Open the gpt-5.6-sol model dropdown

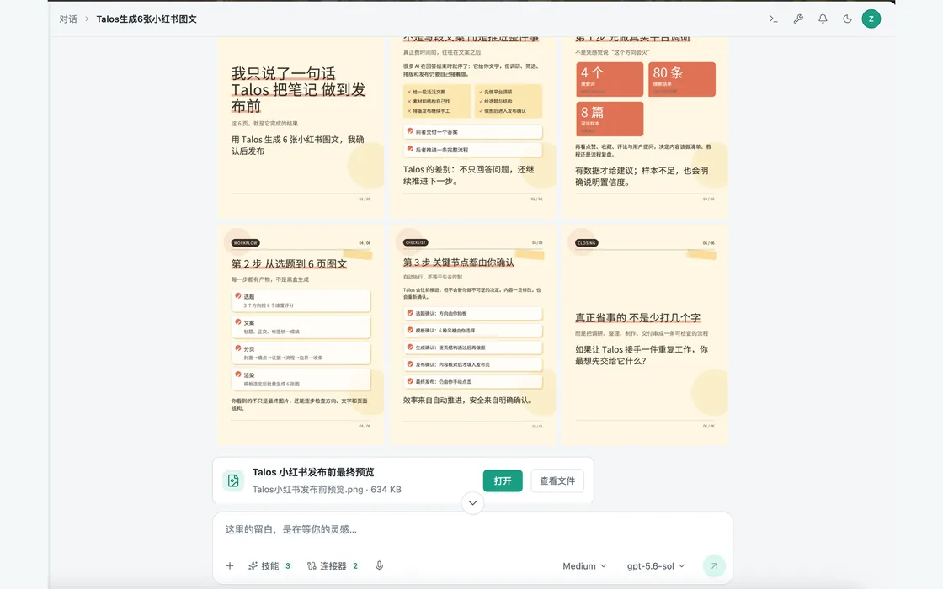click(x=656, y=566)
